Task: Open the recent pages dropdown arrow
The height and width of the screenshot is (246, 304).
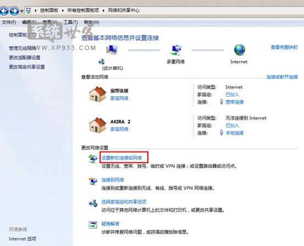Action: tap(22, 11)
